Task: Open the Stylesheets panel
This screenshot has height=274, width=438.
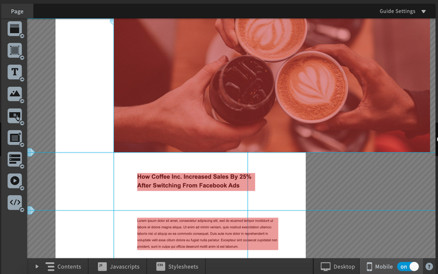Action: (177, 266)
